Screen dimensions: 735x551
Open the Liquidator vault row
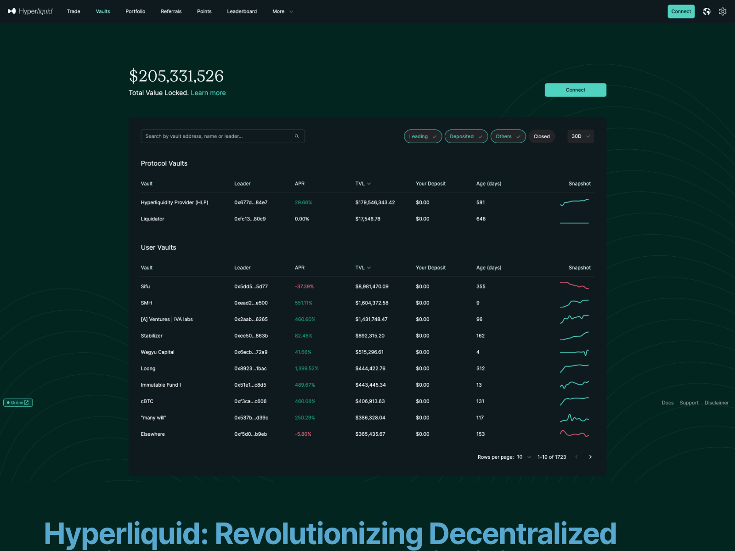(x=367, y=219)
